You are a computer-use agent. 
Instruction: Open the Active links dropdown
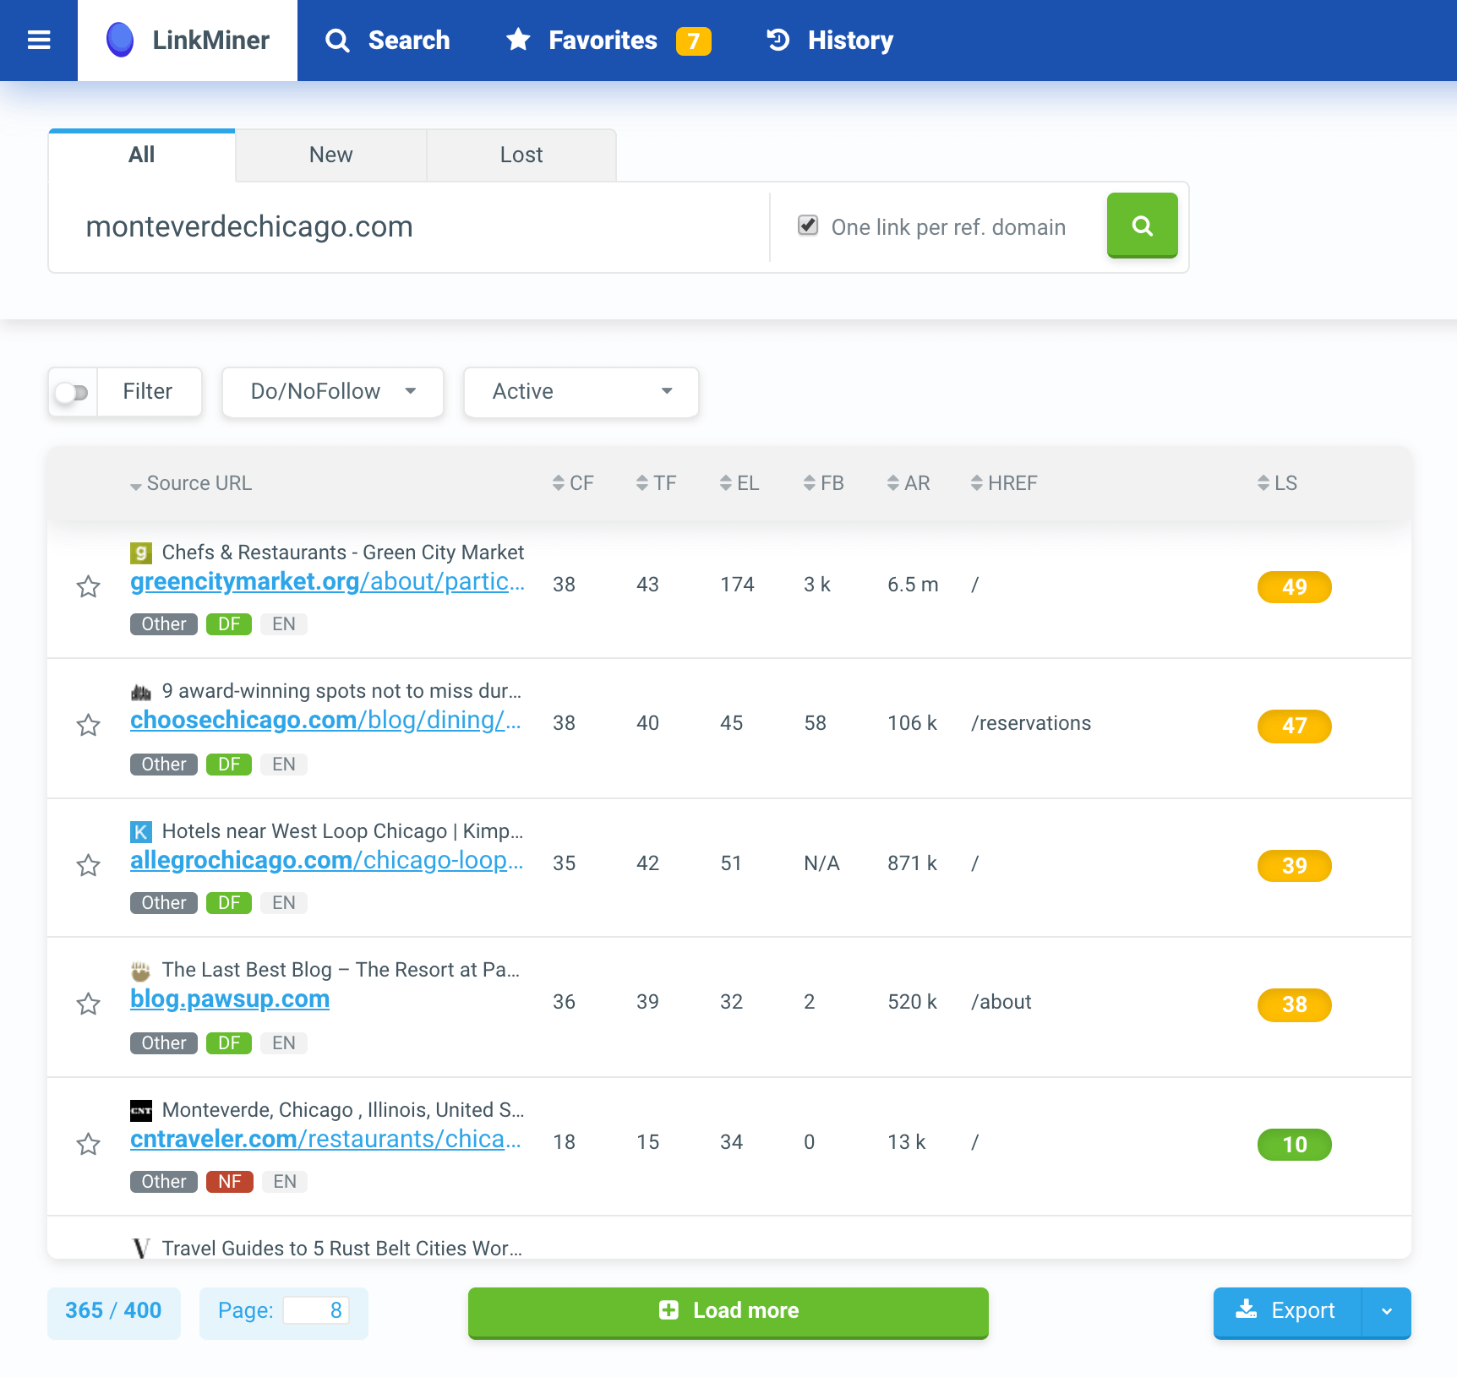581,392
